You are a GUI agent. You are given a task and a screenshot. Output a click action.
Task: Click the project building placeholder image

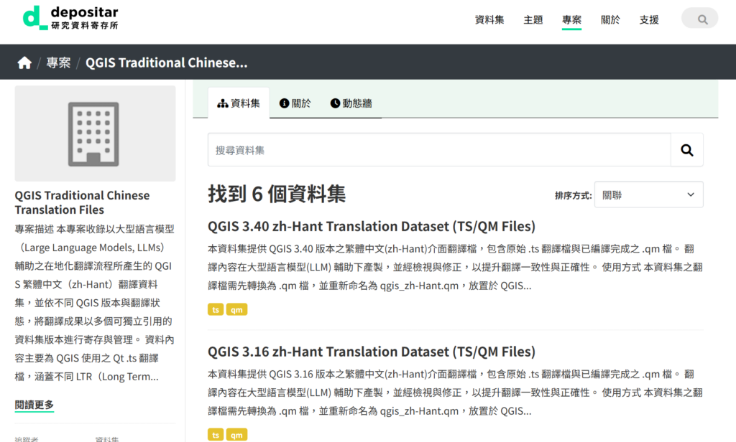pyautogui.click(x=95, y=133)
